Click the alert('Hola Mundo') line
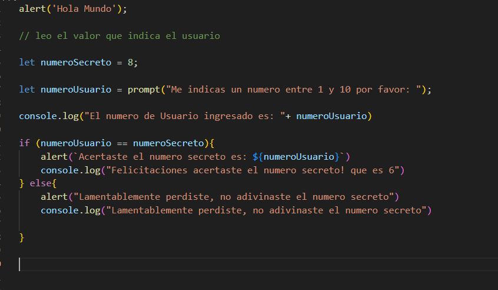 pyautogui.click(x=73, y=9)
